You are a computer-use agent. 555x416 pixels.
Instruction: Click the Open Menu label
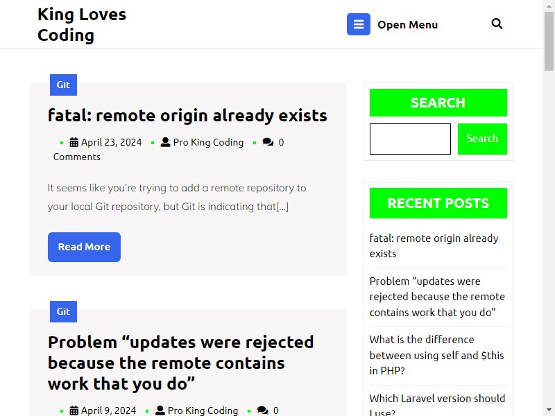pyautogui.click(x=407, y=25)
